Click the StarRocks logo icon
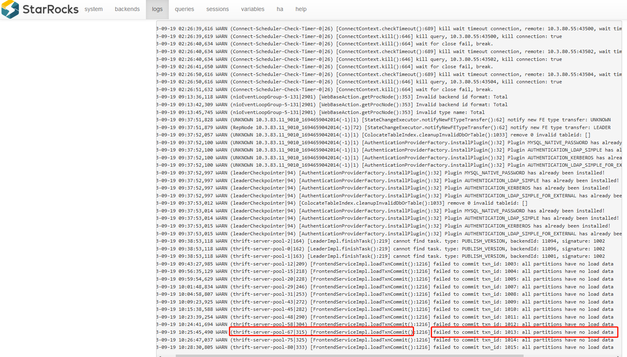The image size is (627, 357). click(10, 9)
